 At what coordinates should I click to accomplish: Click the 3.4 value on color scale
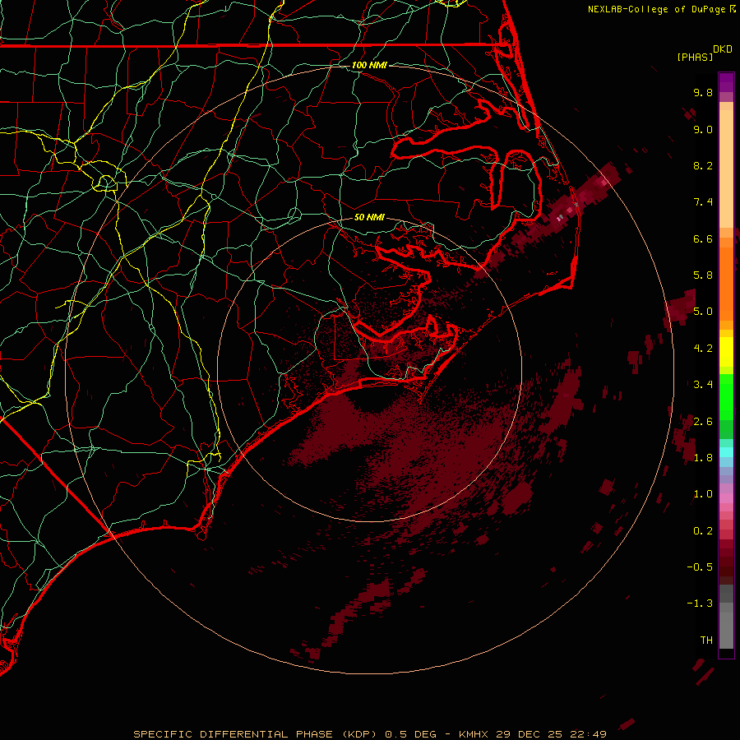(x=703, y=385)
